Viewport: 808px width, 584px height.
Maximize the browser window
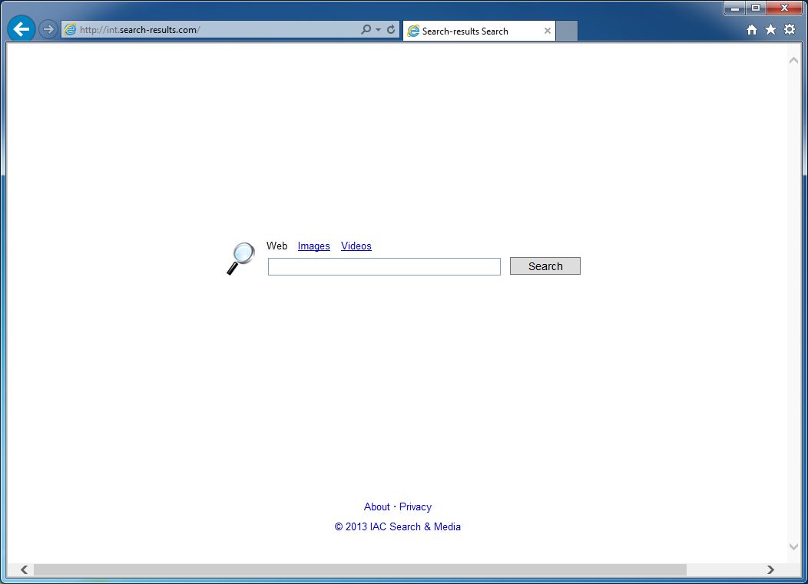(x=756, y=8)
